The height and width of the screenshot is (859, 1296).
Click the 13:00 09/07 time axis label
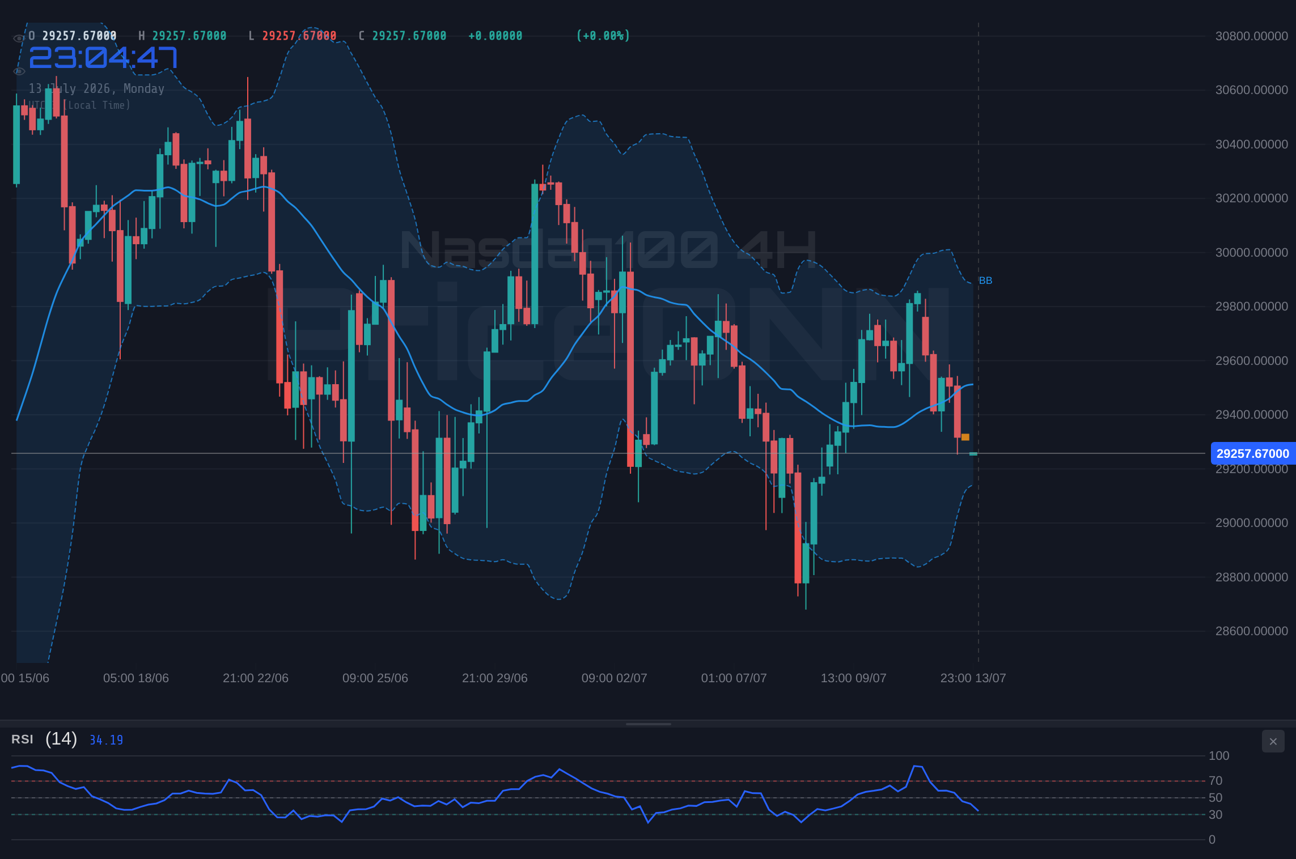(854, 678)
